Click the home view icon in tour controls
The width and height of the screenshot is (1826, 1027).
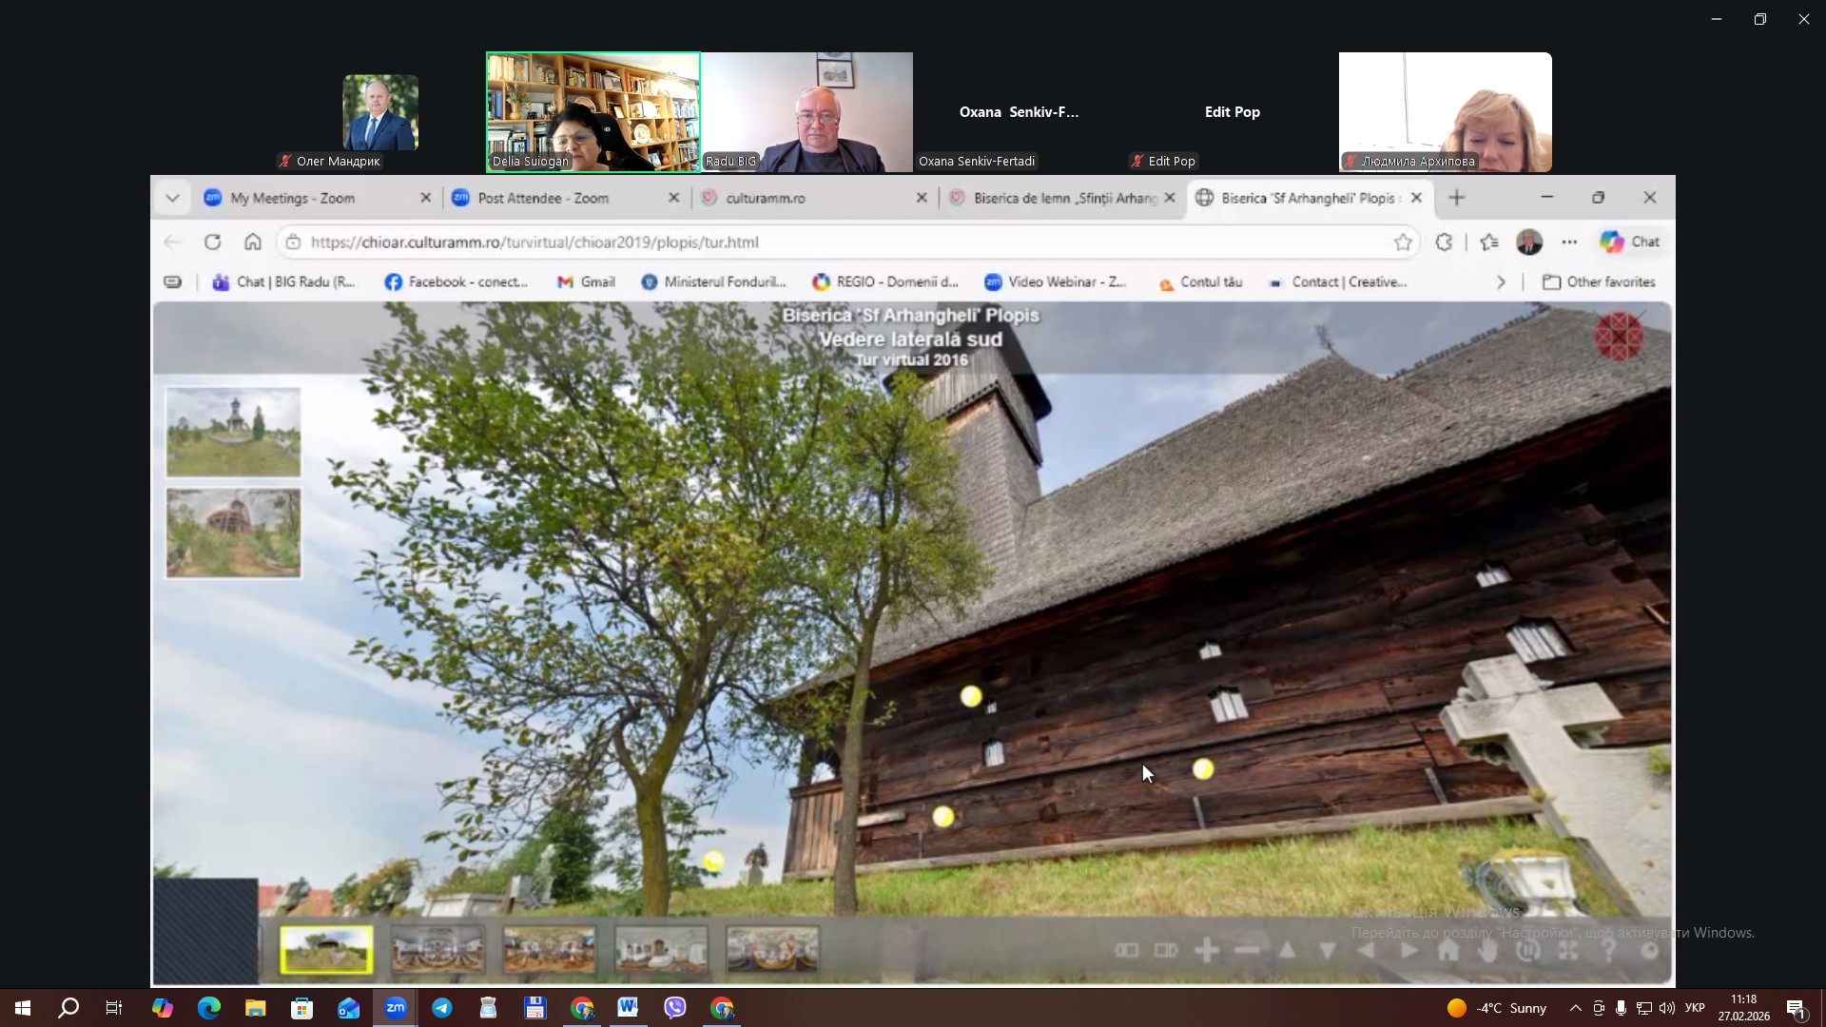coord(1447,950)
